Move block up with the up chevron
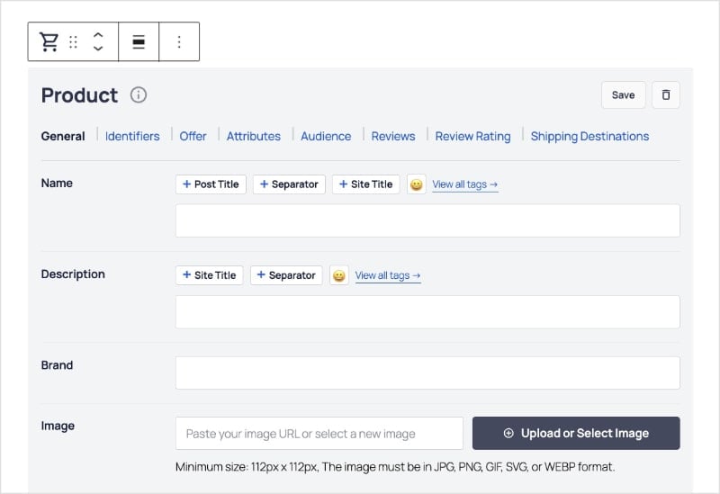 (98, 35)
